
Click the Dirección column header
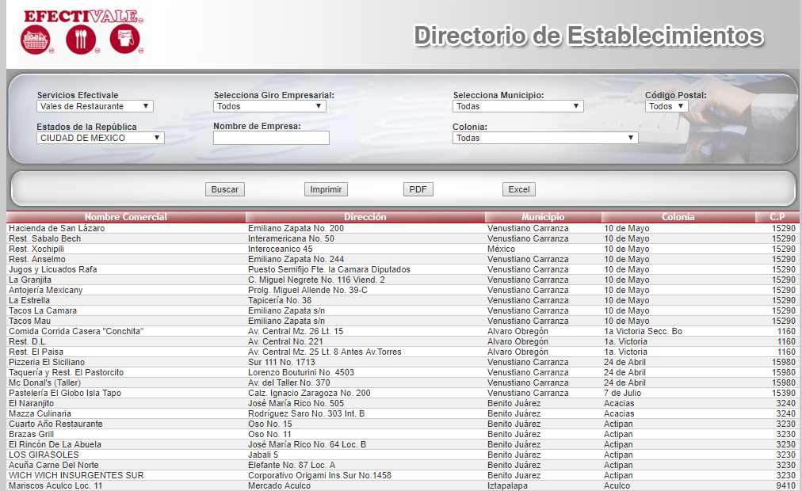point(365,217)
